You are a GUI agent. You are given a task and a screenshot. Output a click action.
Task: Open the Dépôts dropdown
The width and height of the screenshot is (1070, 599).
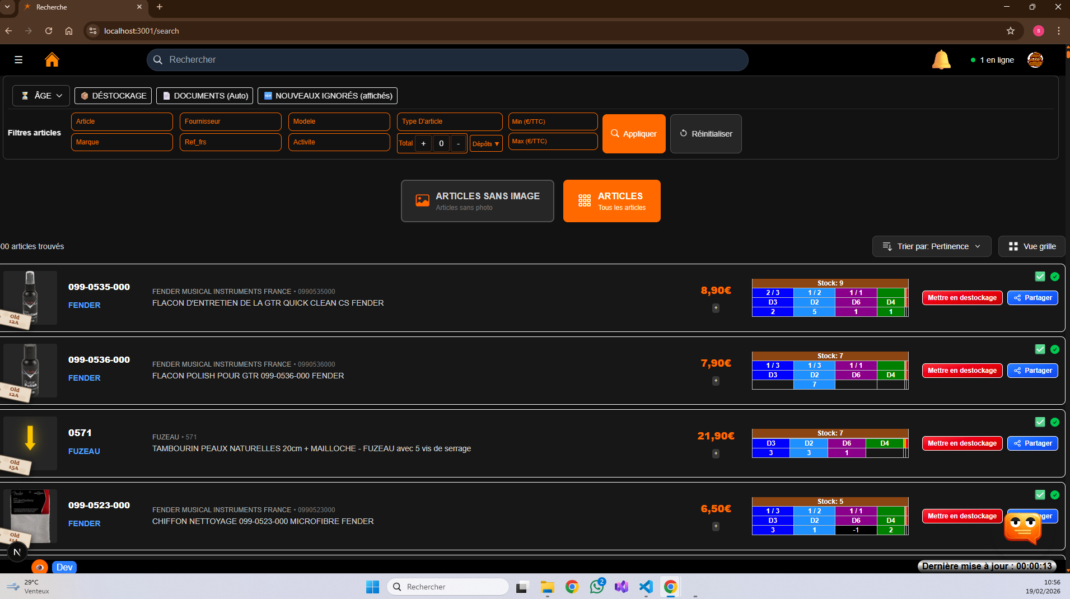pyautogui.click(x=485, y=144)
